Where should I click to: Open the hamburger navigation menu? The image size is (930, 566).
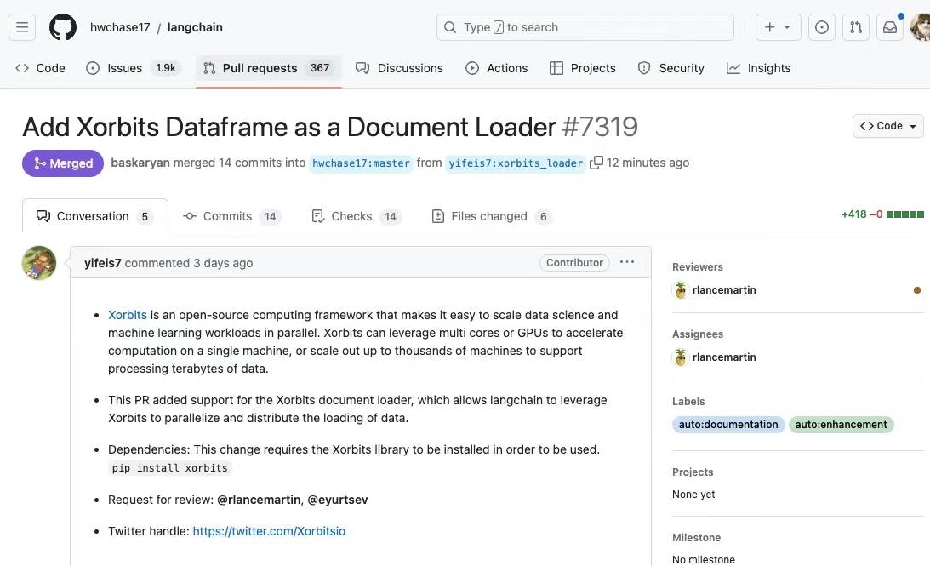pyautogui.click(x=22, y=27)
